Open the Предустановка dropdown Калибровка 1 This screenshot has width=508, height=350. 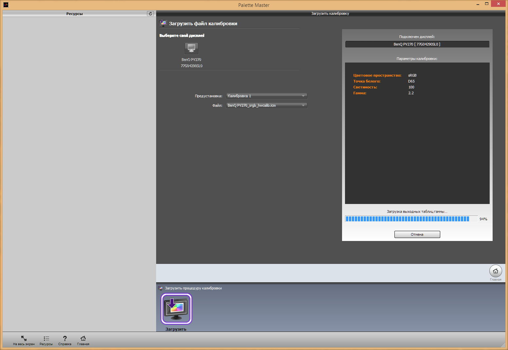pyautogui.click(x=266, y=96)
